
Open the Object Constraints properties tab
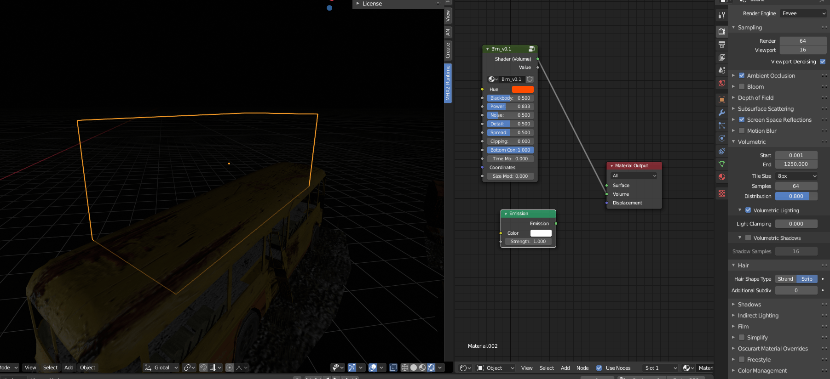point(721,151)
